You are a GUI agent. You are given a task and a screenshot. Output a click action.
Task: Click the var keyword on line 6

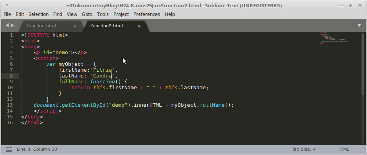pyautogui.click(x=51, y=64)
